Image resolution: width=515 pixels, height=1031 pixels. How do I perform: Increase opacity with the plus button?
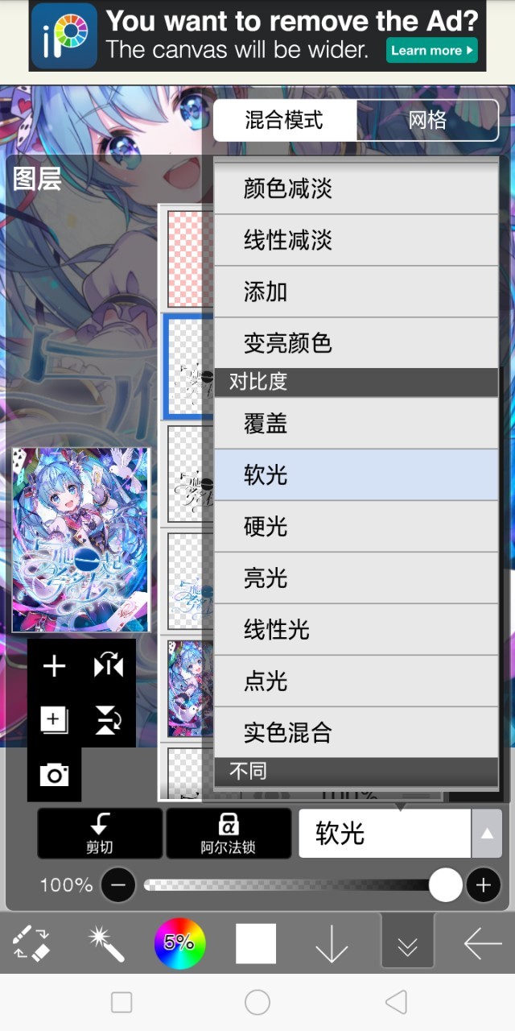pyautogui.click(x=483, y=886)
